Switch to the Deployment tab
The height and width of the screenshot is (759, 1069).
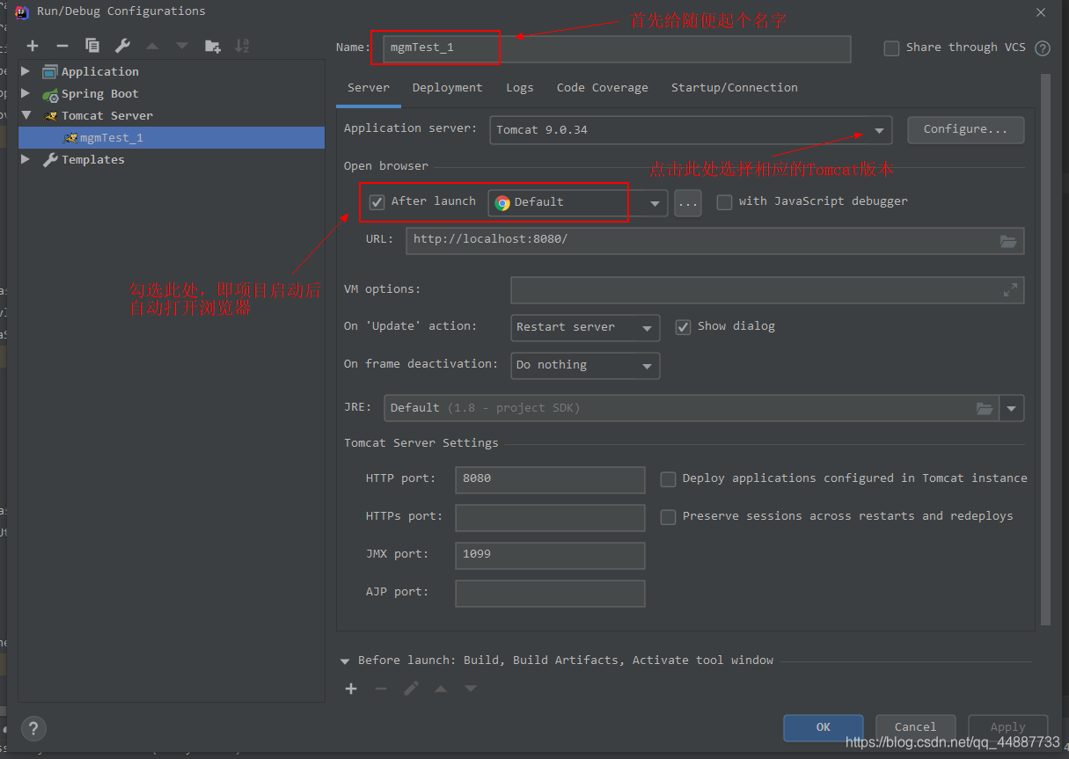pyautogui.click(x=447, y=88)
